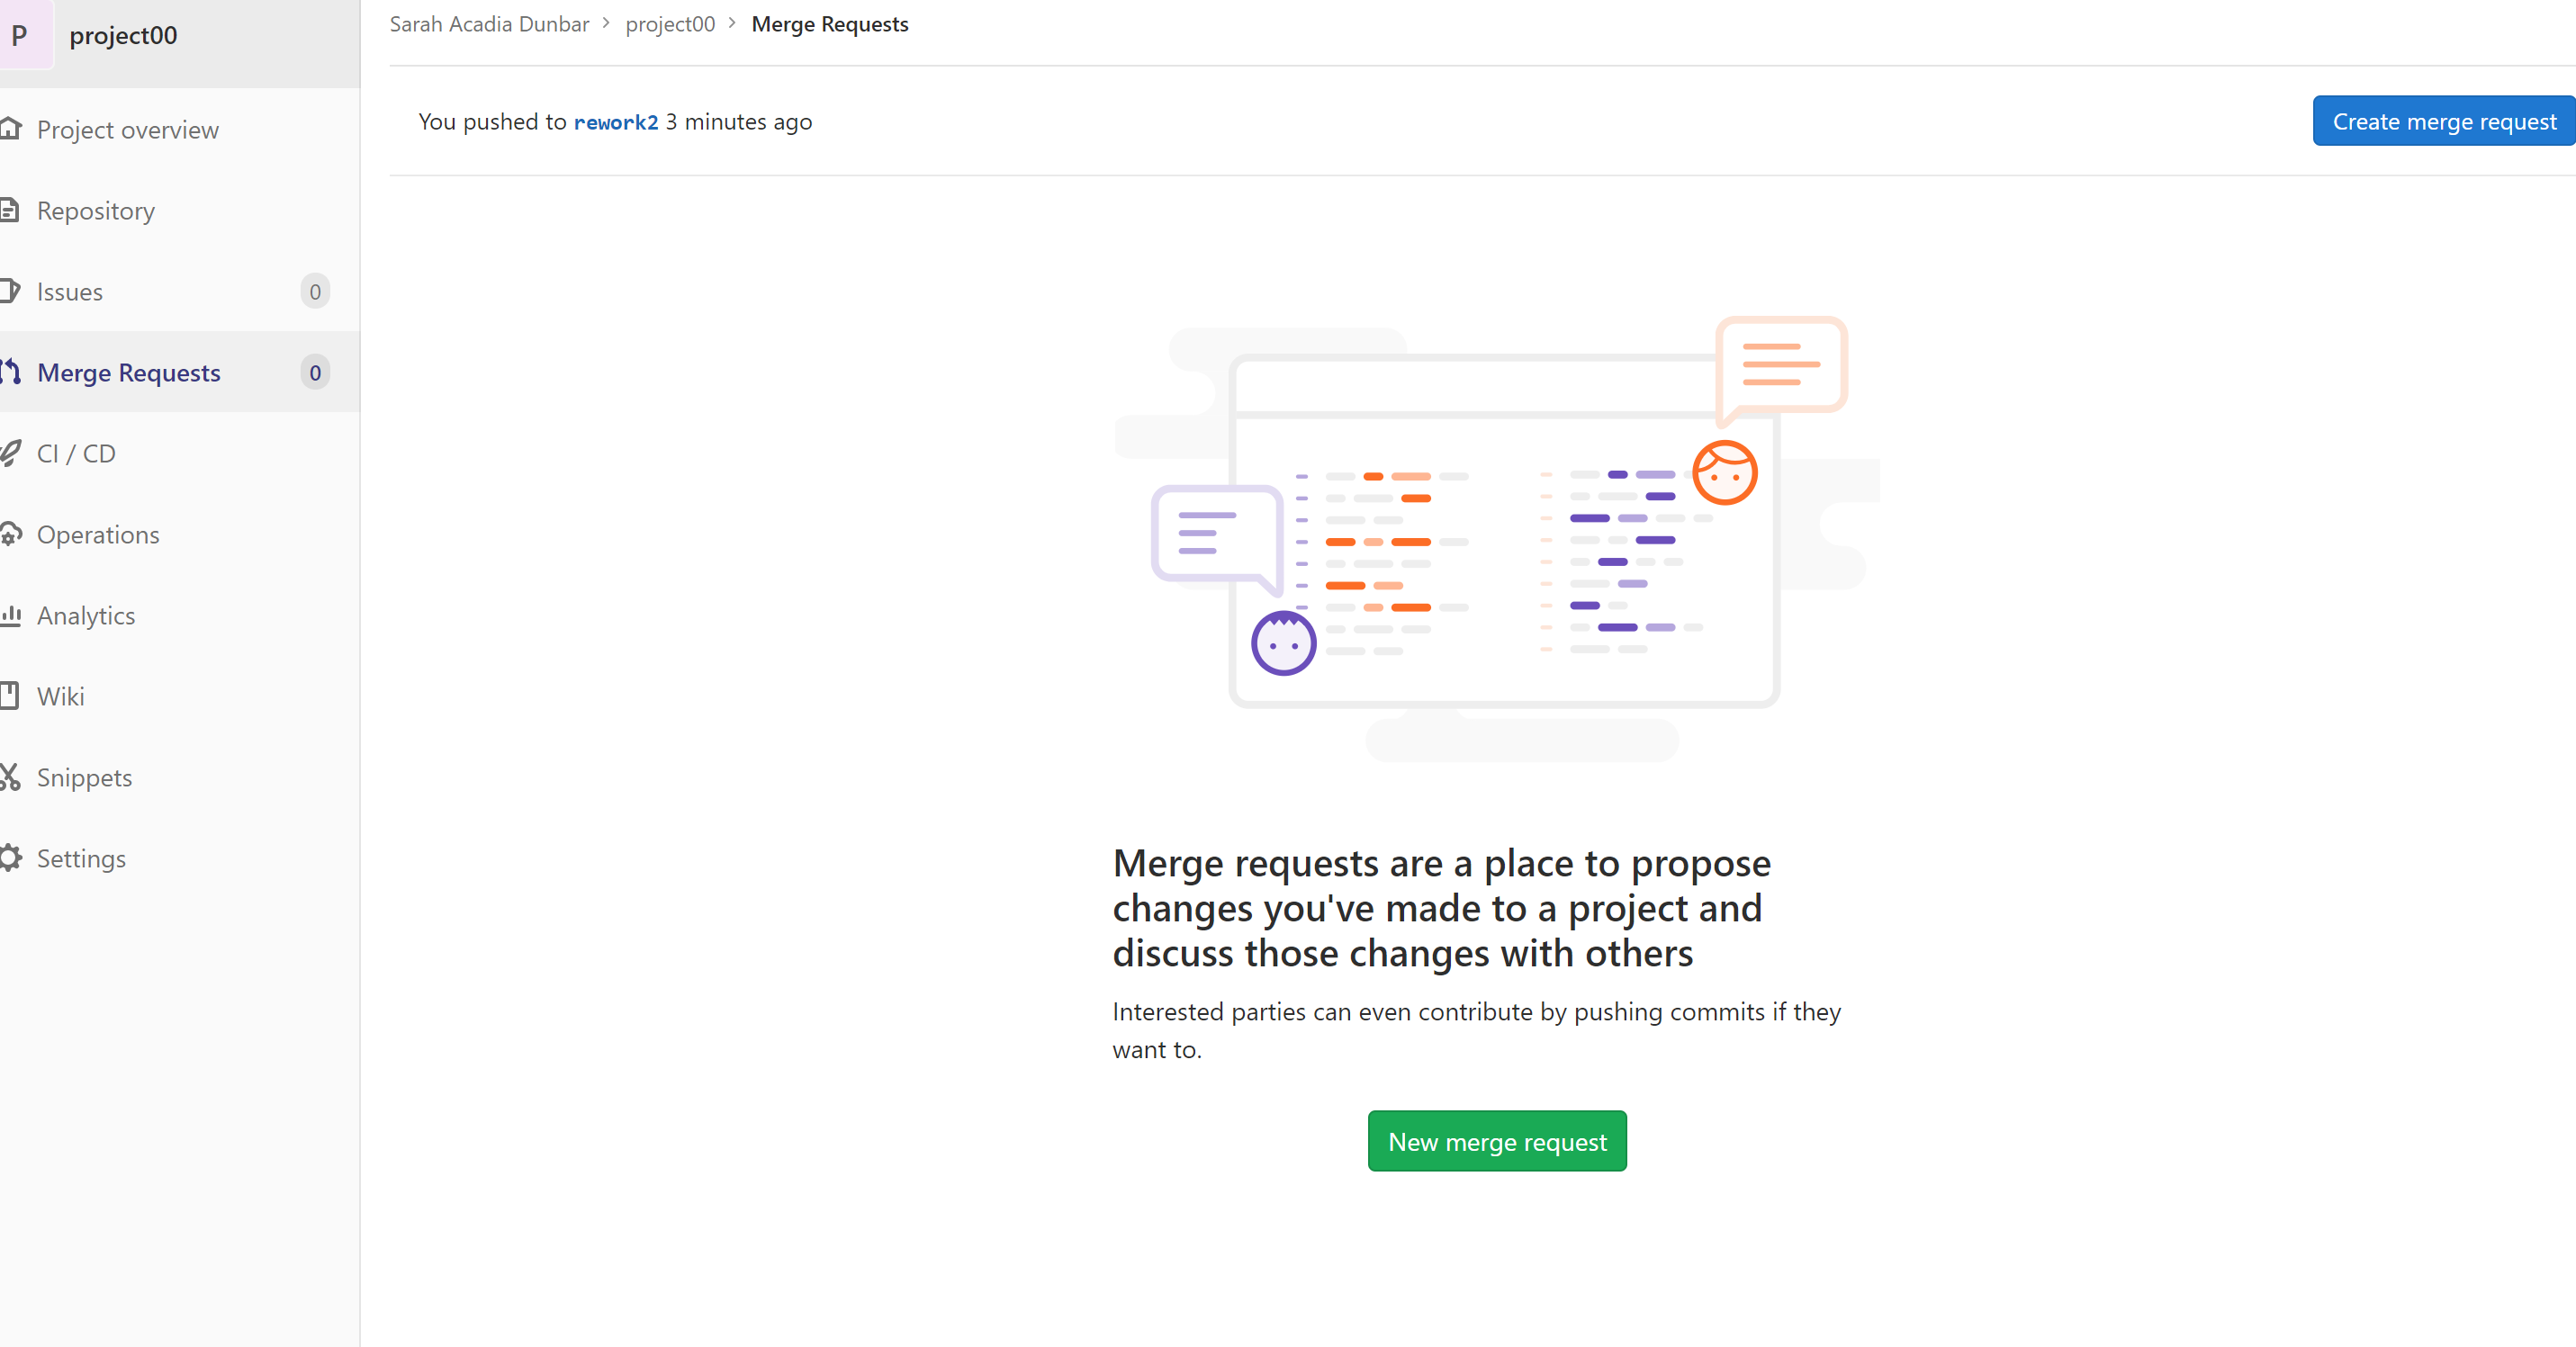Click the Issues count badge
The height and width of the screenshot is (1347, 2576).
point(314,292)
